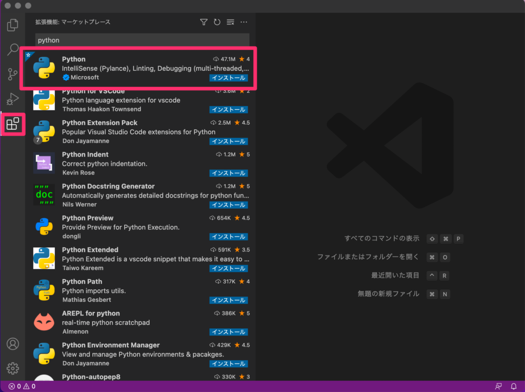This screenshot has height=392, width=525.
Task: Install Thomas Haakon Townsend's Python extension
Action: click(229, 110)
